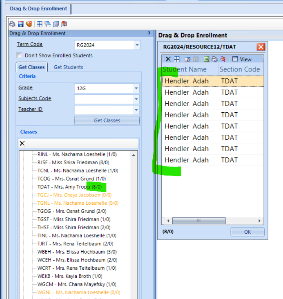The height and width of the screenshot is (299, 283).
Task: Select class RINL - Ms. Nachama Loeshelle
Action: 77,154
